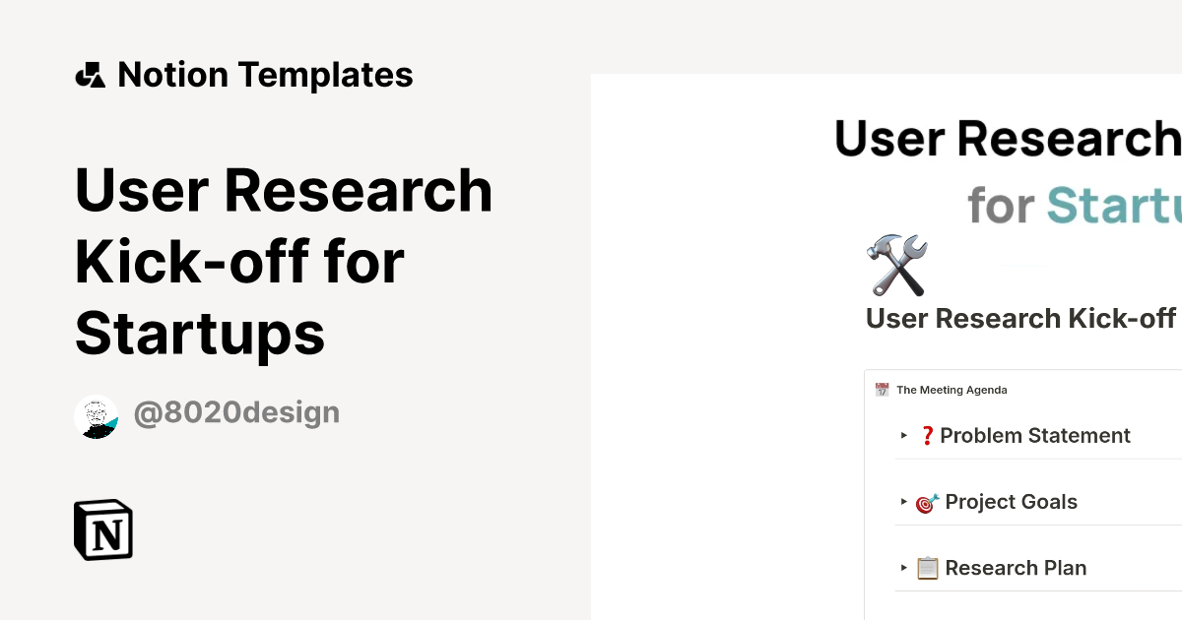The height and width of the screenshot is (620, 1182).
Task: Select the Problem Statement text label
Action: [x=1036, y=435]
